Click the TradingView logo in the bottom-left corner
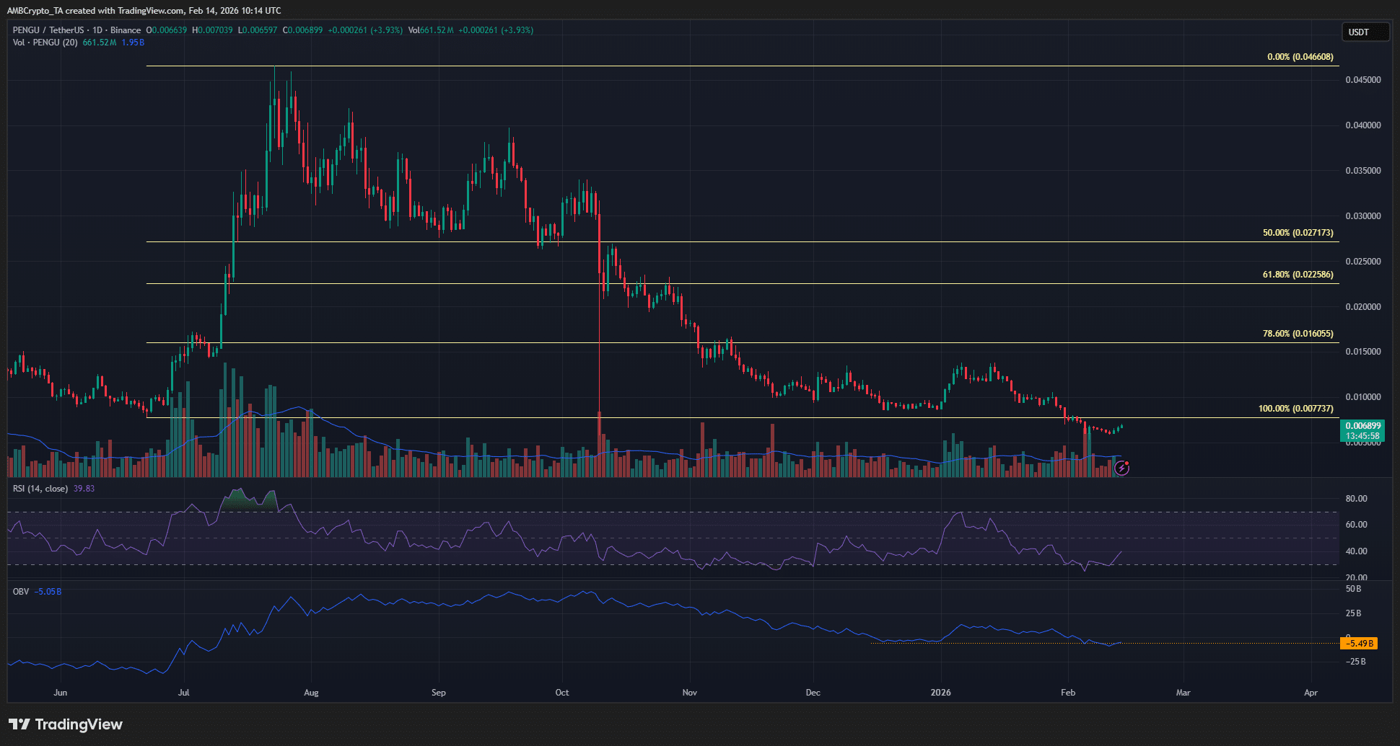This screenshot has width=1400, height=746. pos(65,724)
